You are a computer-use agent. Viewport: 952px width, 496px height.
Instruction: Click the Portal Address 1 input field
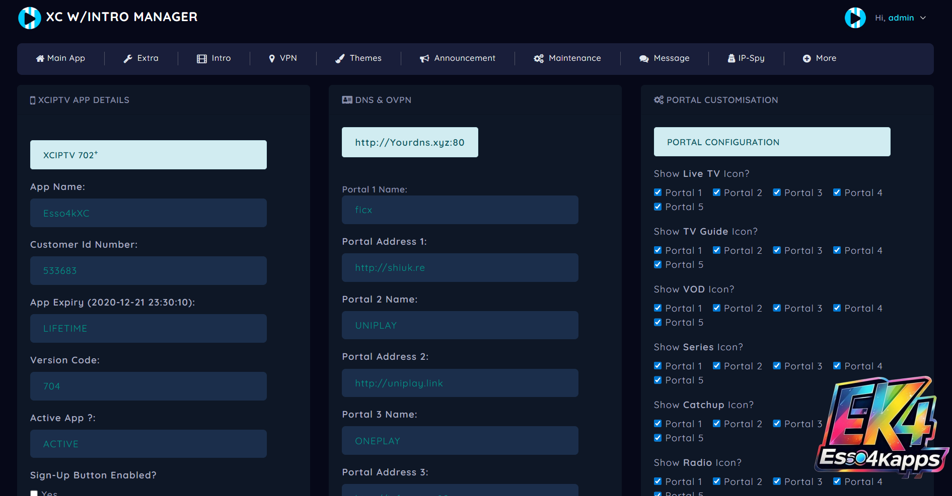pyautogui.click(x=460, y=268)
